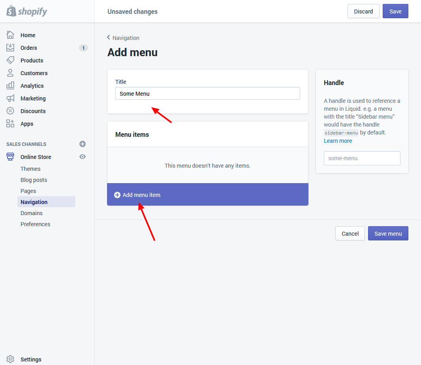Viewport: 421px width, 365px height.
Task: Click the Customers person icon
Action: 10,73
